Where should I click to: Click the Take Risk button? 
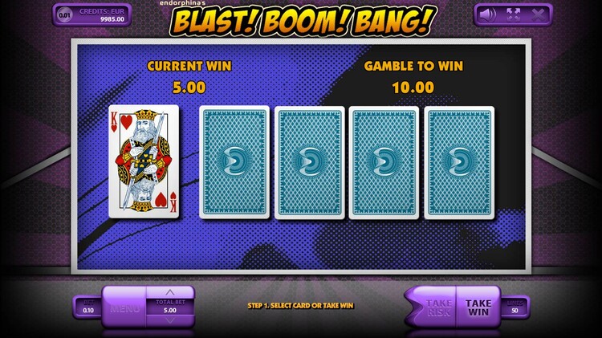pos(437,307)
